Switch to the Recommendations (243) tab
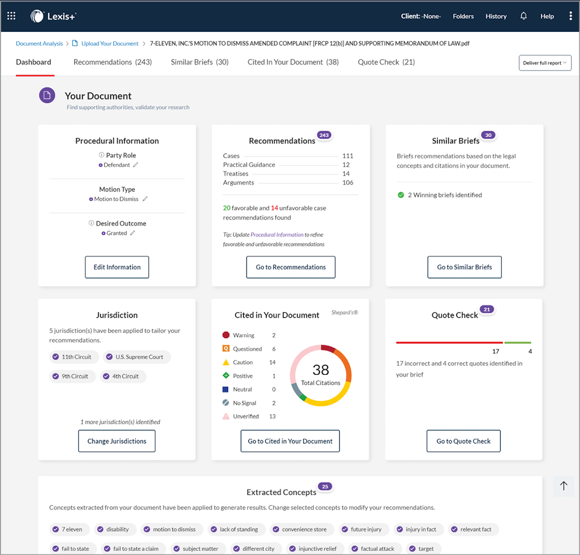This screenshot has height=555, width=580. click(113, 62)
